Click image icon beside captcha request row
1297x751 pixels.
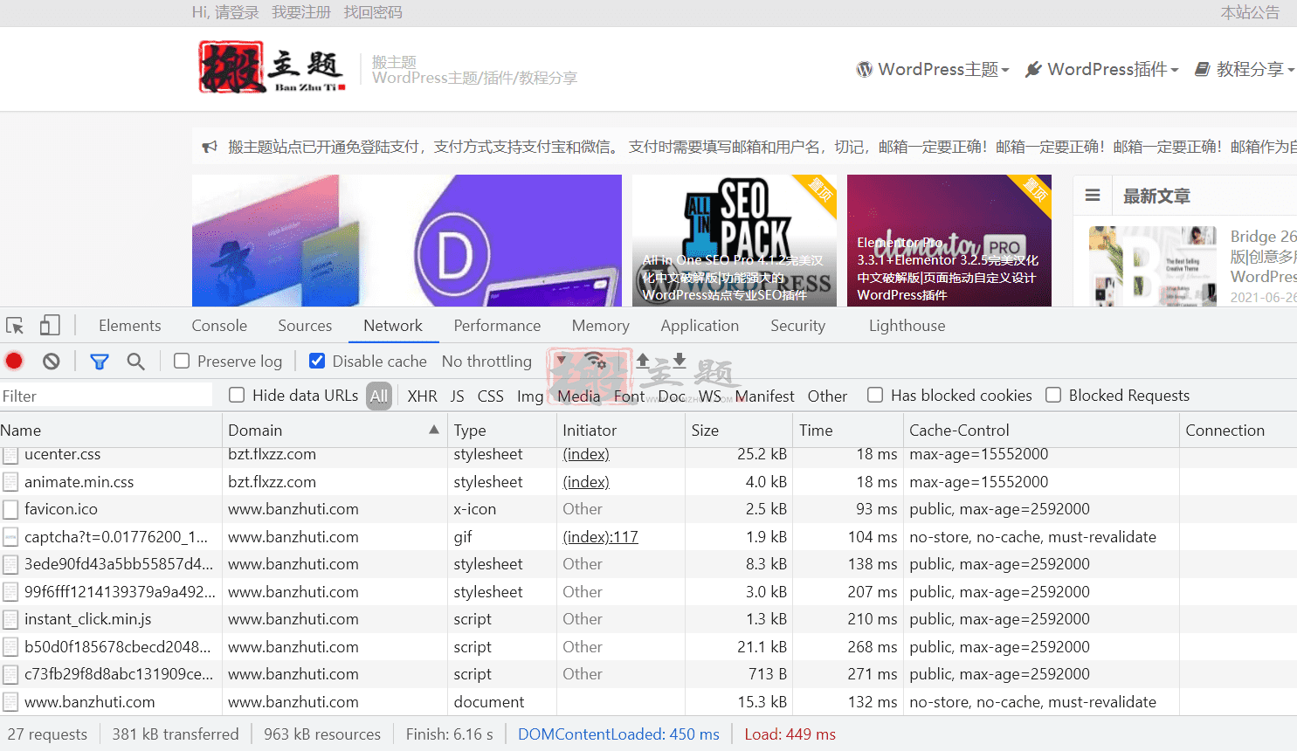pyautogui.click(x=10, y=537)
